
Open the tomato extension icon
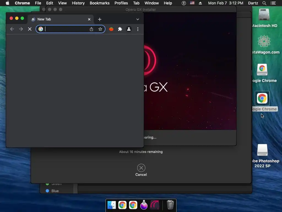(x=111, y=29)
